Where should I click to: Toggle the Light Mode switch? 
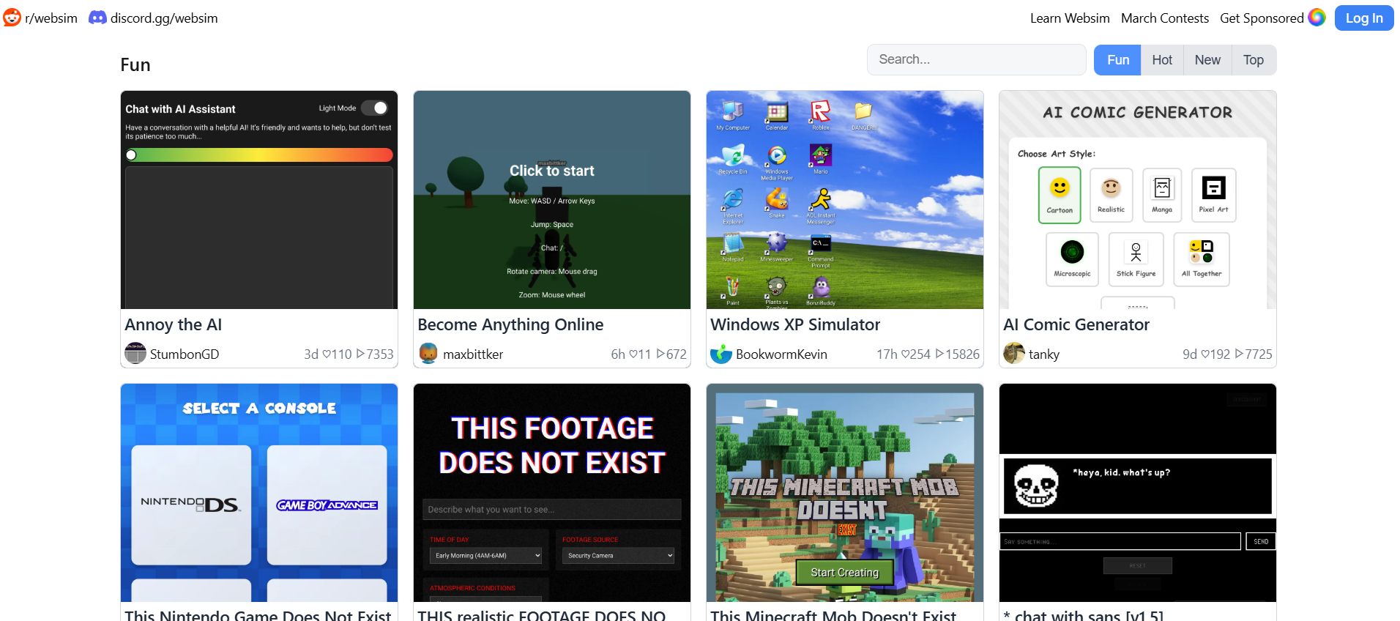pyautogui.click(x=375, y=108)
